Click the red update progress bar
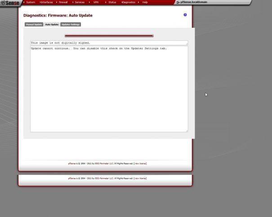This screenshot has width=272, height=217. point(109,36)
